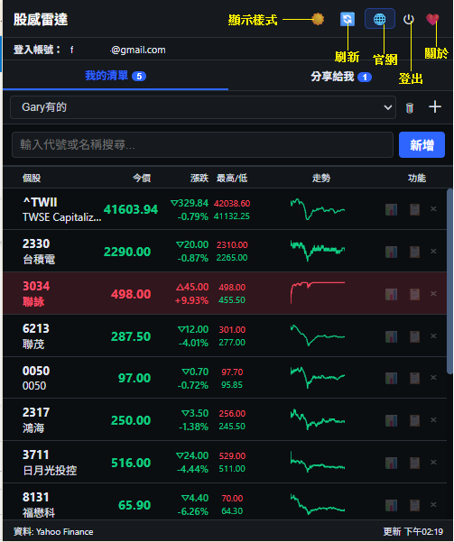Click price 41603.94
Viewport: 454px width, 542px height.
tap(131, 209)
